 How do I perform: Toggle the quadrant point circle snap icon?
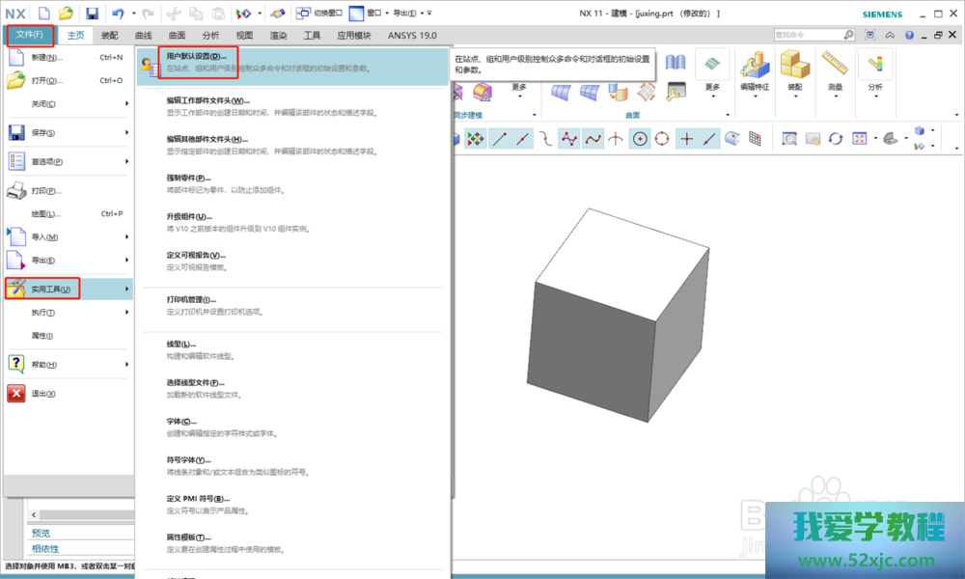pyautogui.click(x=663, y=139)
